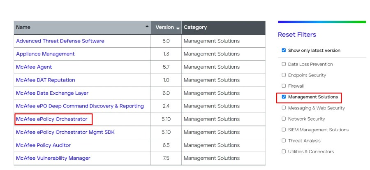Enable the Network Security checkbox
370x170 pixels.
[x=284, y=119]
